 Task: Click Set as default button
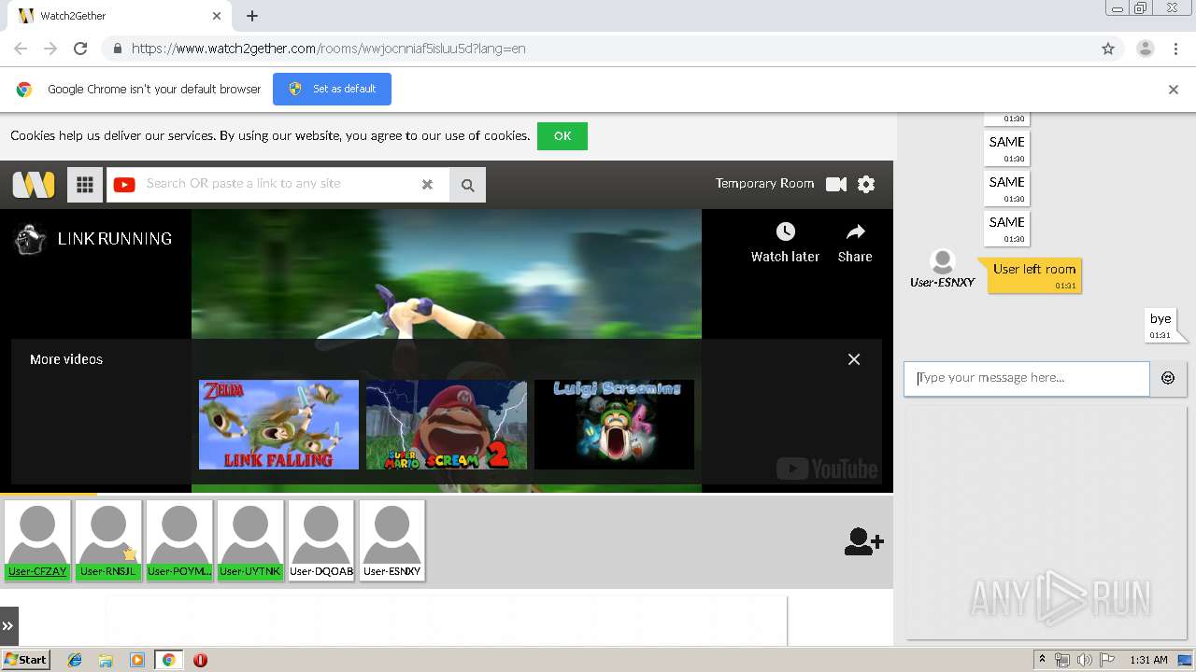332,89
